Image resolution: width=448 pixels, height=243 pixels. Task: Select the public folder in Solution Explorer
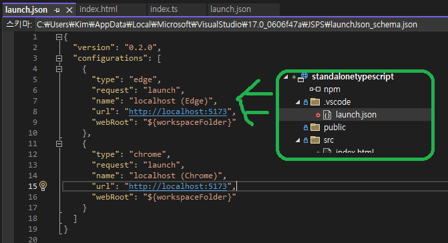[334, 128]
